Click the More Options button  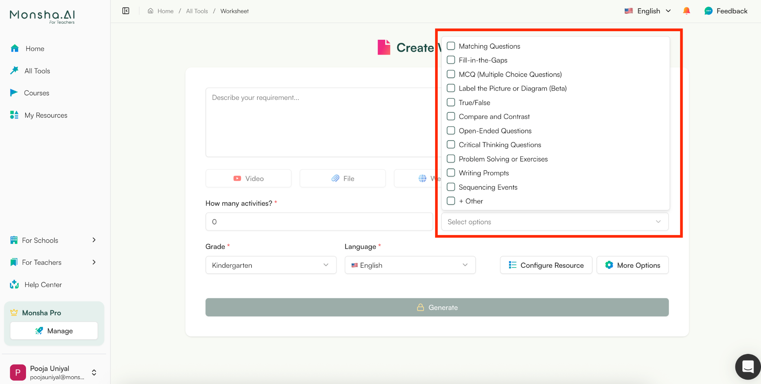click(632, 265)
